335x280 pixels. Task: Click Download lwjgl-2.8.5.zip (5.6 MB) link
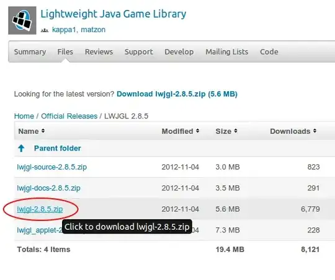[177, 94]
